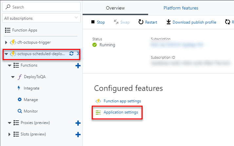Open Manage under DeployToQA
The height and width of the screenshot is (146, 234).
tap(31, 100)
